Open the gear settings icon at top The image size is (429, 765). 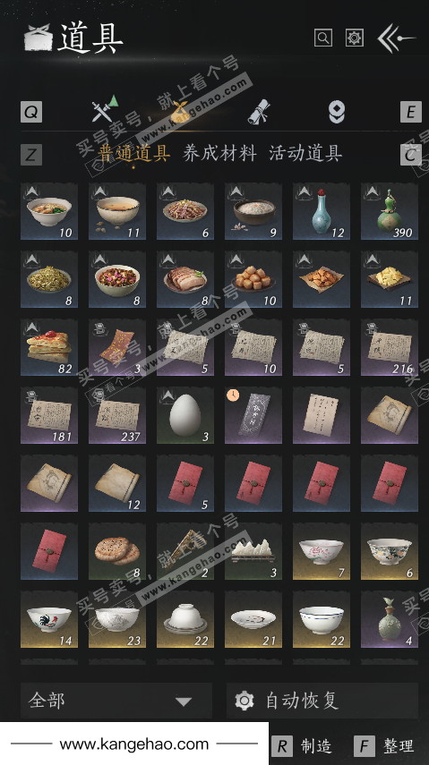pos(355,38)
